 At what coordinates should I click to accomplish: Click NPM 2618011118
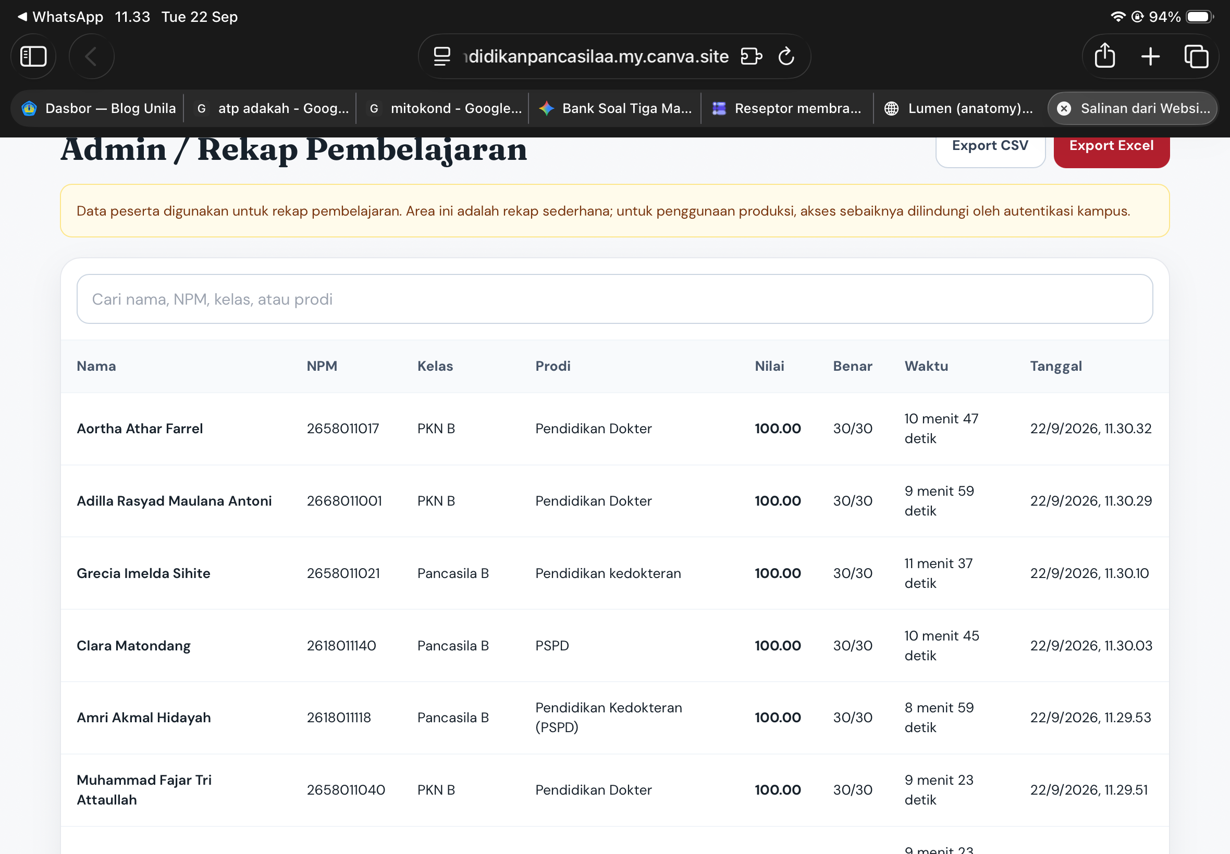coord(339,718)
